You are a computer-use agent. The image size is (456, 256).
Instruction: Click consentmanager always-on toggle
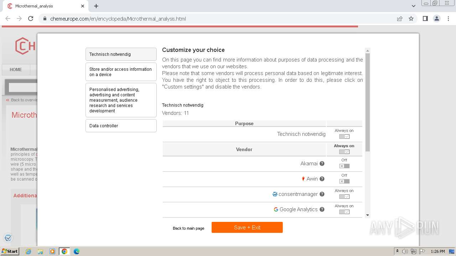344,197
